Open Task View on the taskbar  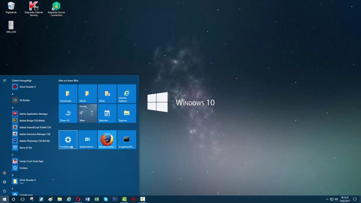23,199
